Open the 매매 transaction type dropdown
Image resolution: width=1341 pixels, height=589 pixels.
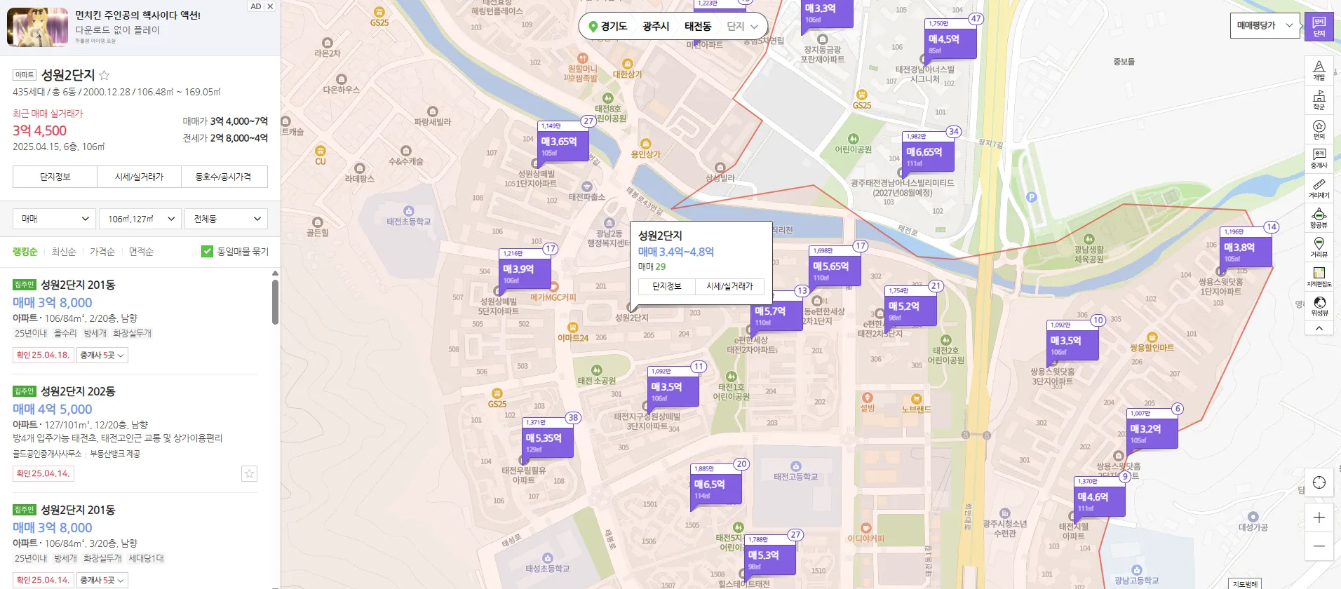click(54, 219)
